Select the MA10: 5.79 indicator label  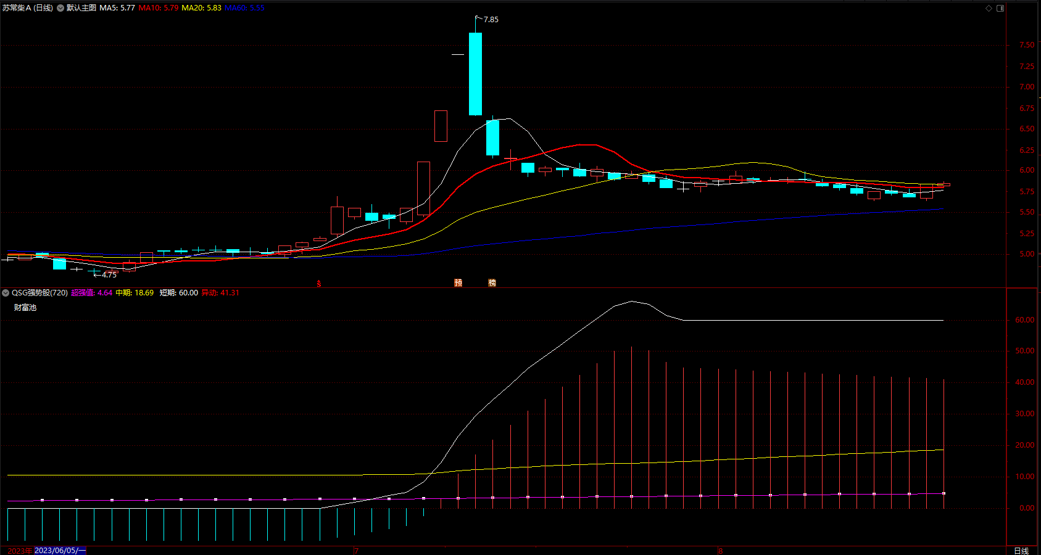(159, 8)
